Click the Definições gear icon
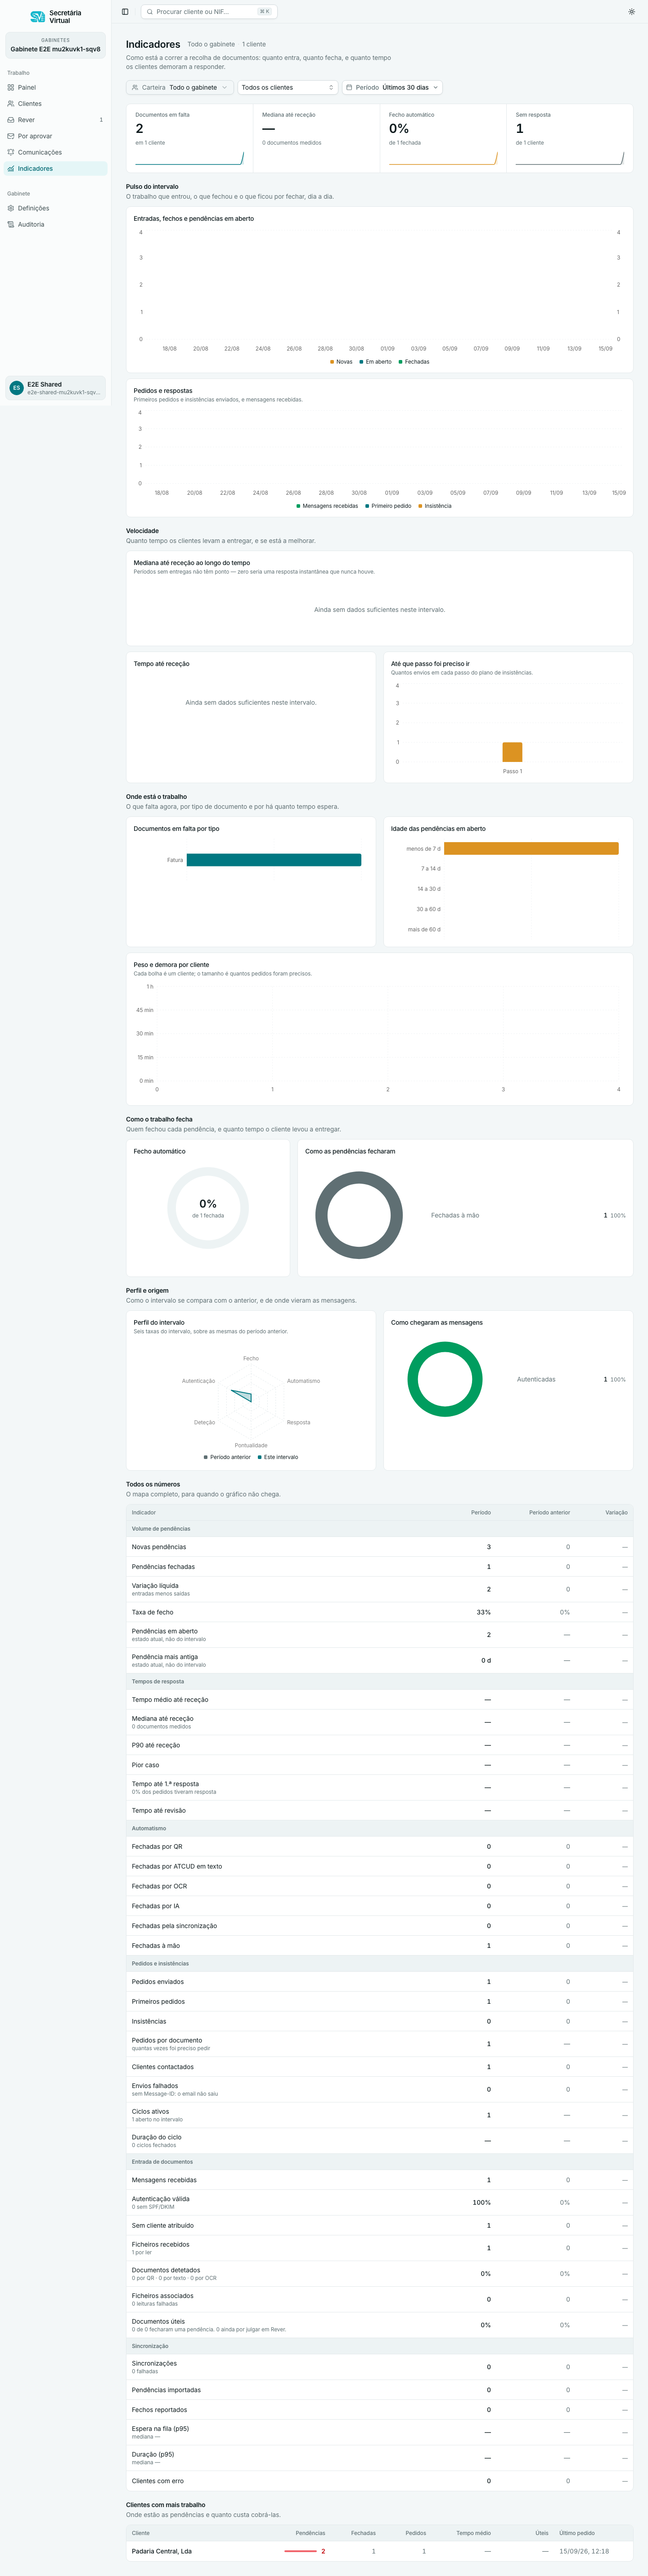The height and width of the screenshot is (2576, 648). [11, 208]
